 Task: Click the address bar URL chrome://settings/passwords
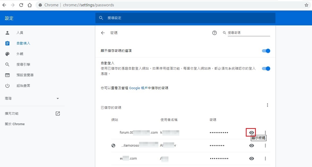88,5
